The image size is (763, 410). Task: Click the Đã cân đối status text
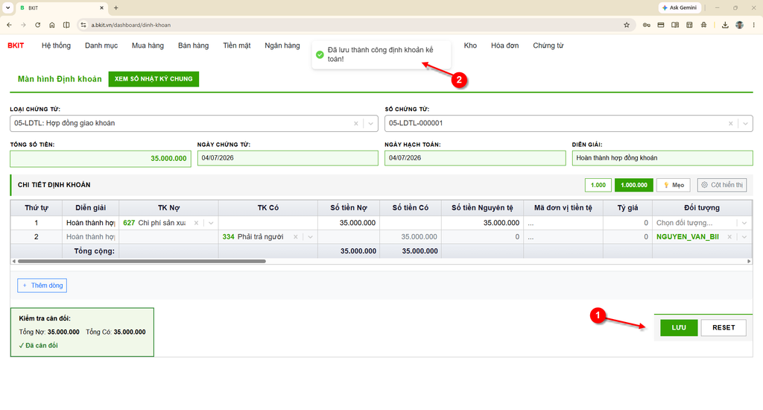[39, 346]
